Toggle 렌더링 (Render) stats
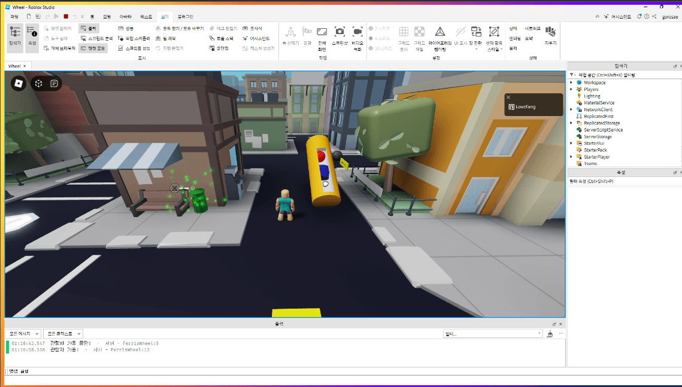This screenshot has width=682, height=387. coord(515,38)
